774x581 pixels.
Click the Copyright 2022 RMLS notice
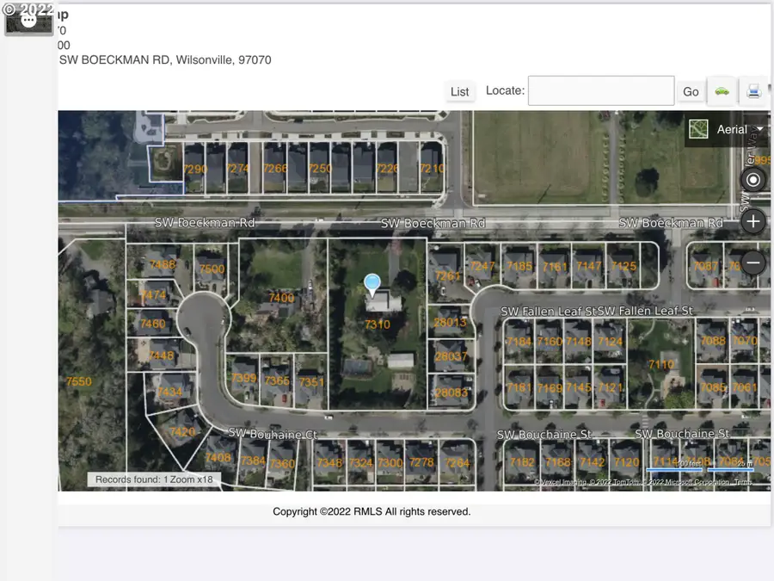pyautogui.click(x=372, y=511)
